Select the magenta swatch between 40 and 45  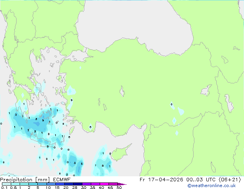click(104, 184)
